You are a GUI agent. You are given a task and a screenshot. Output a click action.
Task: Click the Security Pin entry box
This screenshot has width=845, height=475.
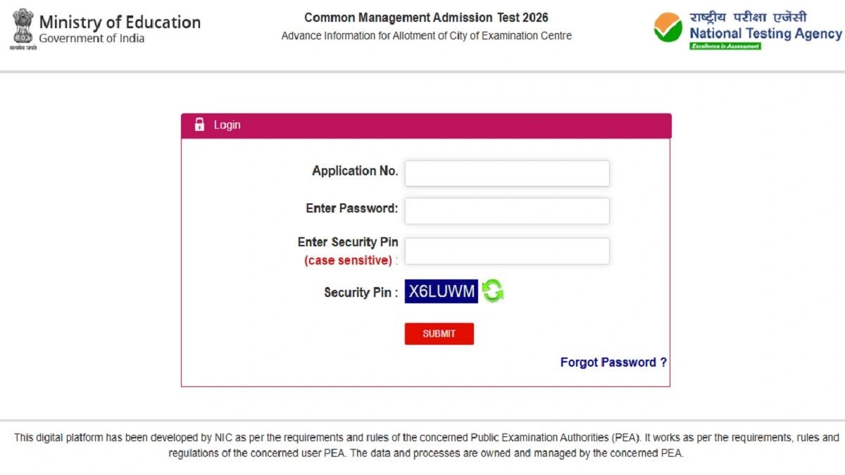tap(506, 251)
